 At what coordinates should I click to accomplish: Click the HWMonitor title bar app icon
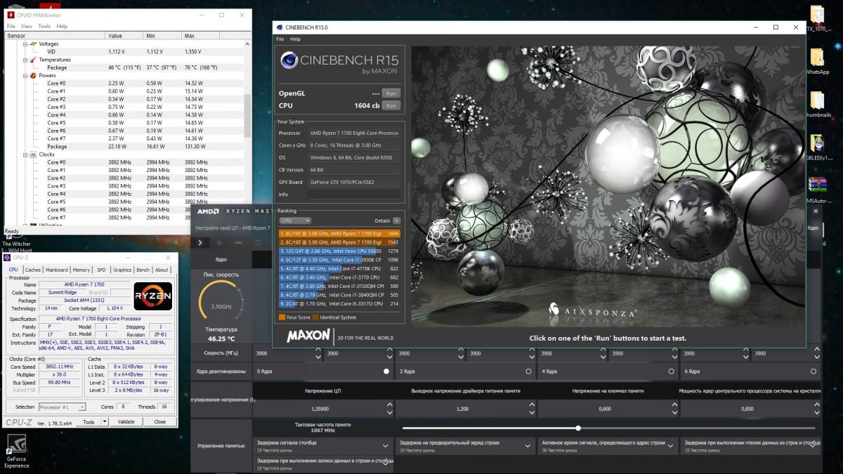tap(10, 14)
